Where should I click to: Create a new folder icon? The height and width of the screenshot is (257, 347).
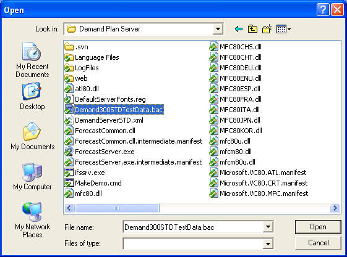coord(267,29)
